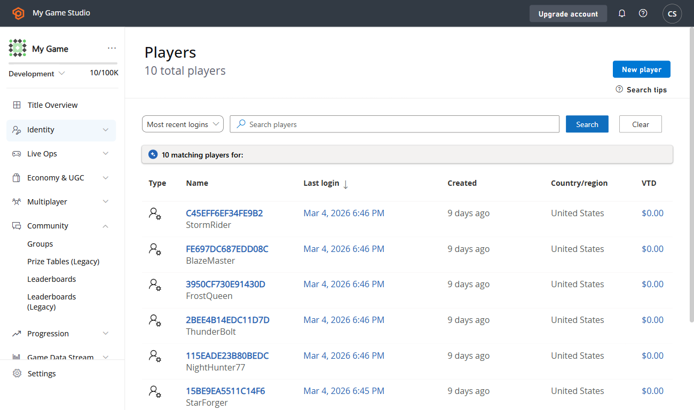The height and width of the screenshot is (410, 694).
Task: Open player 15BE9EA5511C14F6
Action: coord(225,391)
